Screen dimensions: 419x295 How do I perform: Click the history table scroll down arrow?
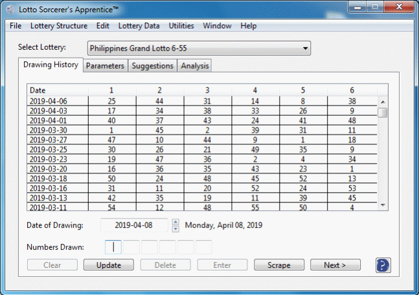[383, 205]
